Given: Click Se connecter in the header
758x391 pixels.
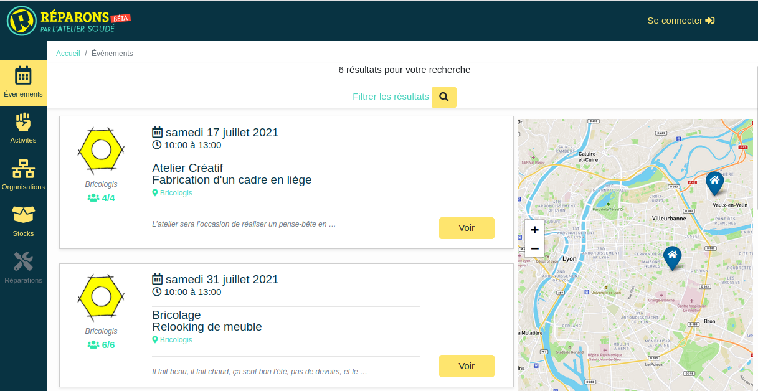Looking at the screenshot, I should pos(680,21).
